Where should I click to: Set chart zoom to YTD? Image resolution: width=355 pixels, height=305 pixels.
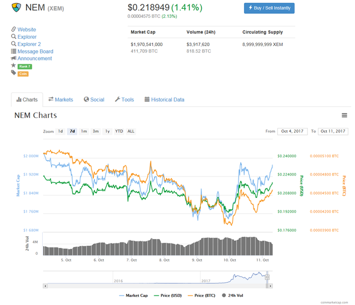point(119,131)
